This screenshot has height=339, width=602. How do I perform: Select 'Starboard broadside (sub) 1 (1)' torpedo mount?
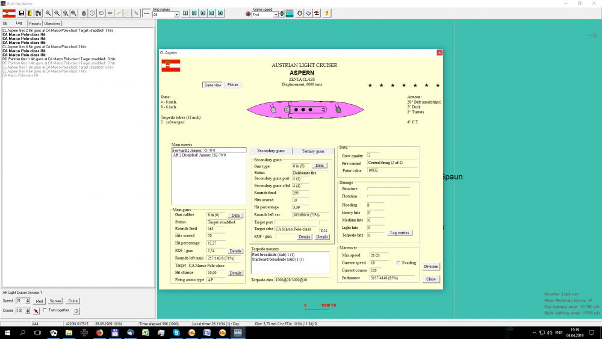click(290, 259)
